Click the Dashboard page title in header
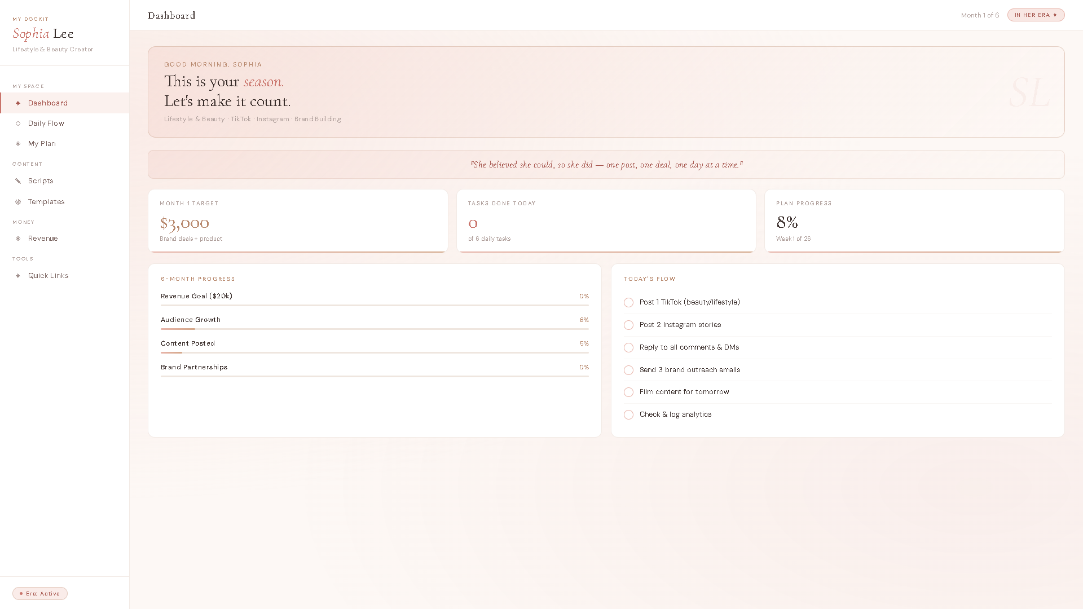This screenshot has height=609, width=1083. click(171, 16)
